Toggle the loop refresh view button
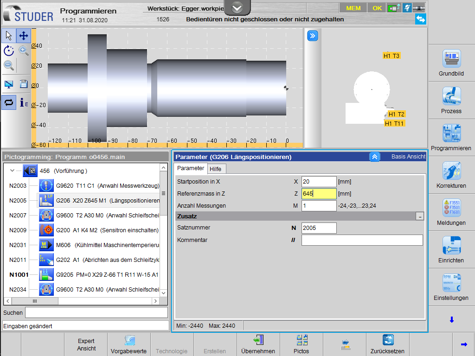This screenshot has width=475, height=356. pos(9,102)
